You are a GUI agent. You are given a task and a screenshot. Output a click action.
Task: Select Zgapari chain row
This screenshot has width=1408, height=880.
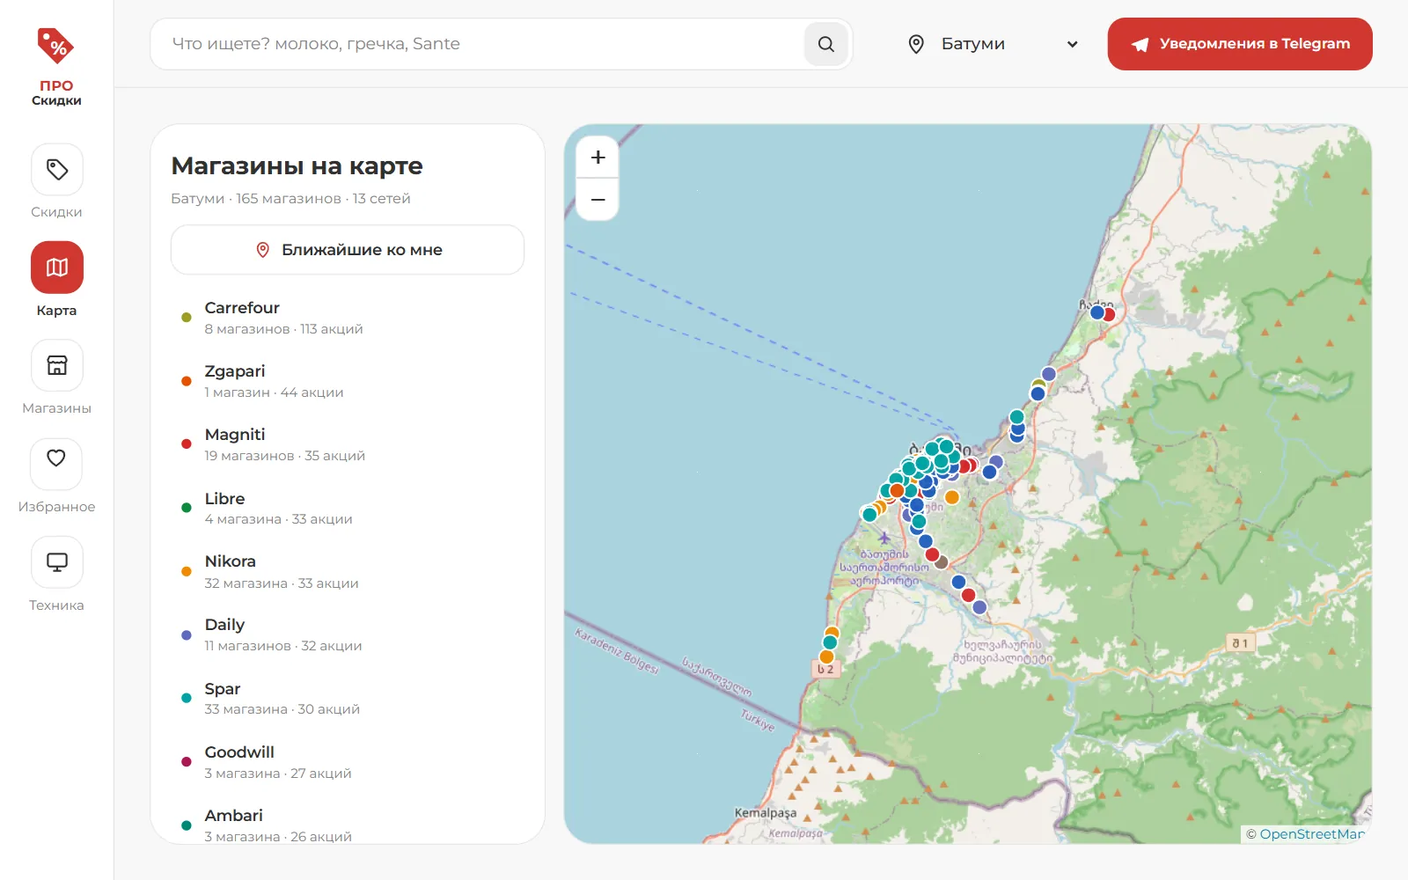coord(348,381)
